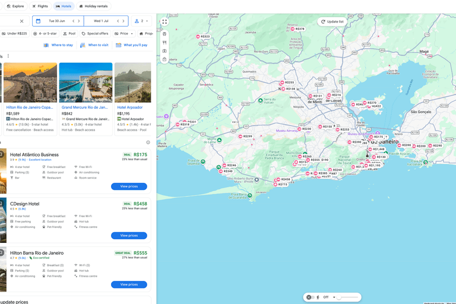The width and height of the screenshot is (456, 304).
Task: Toggle the Special offers filter chip
Action: tap(95, 33)
